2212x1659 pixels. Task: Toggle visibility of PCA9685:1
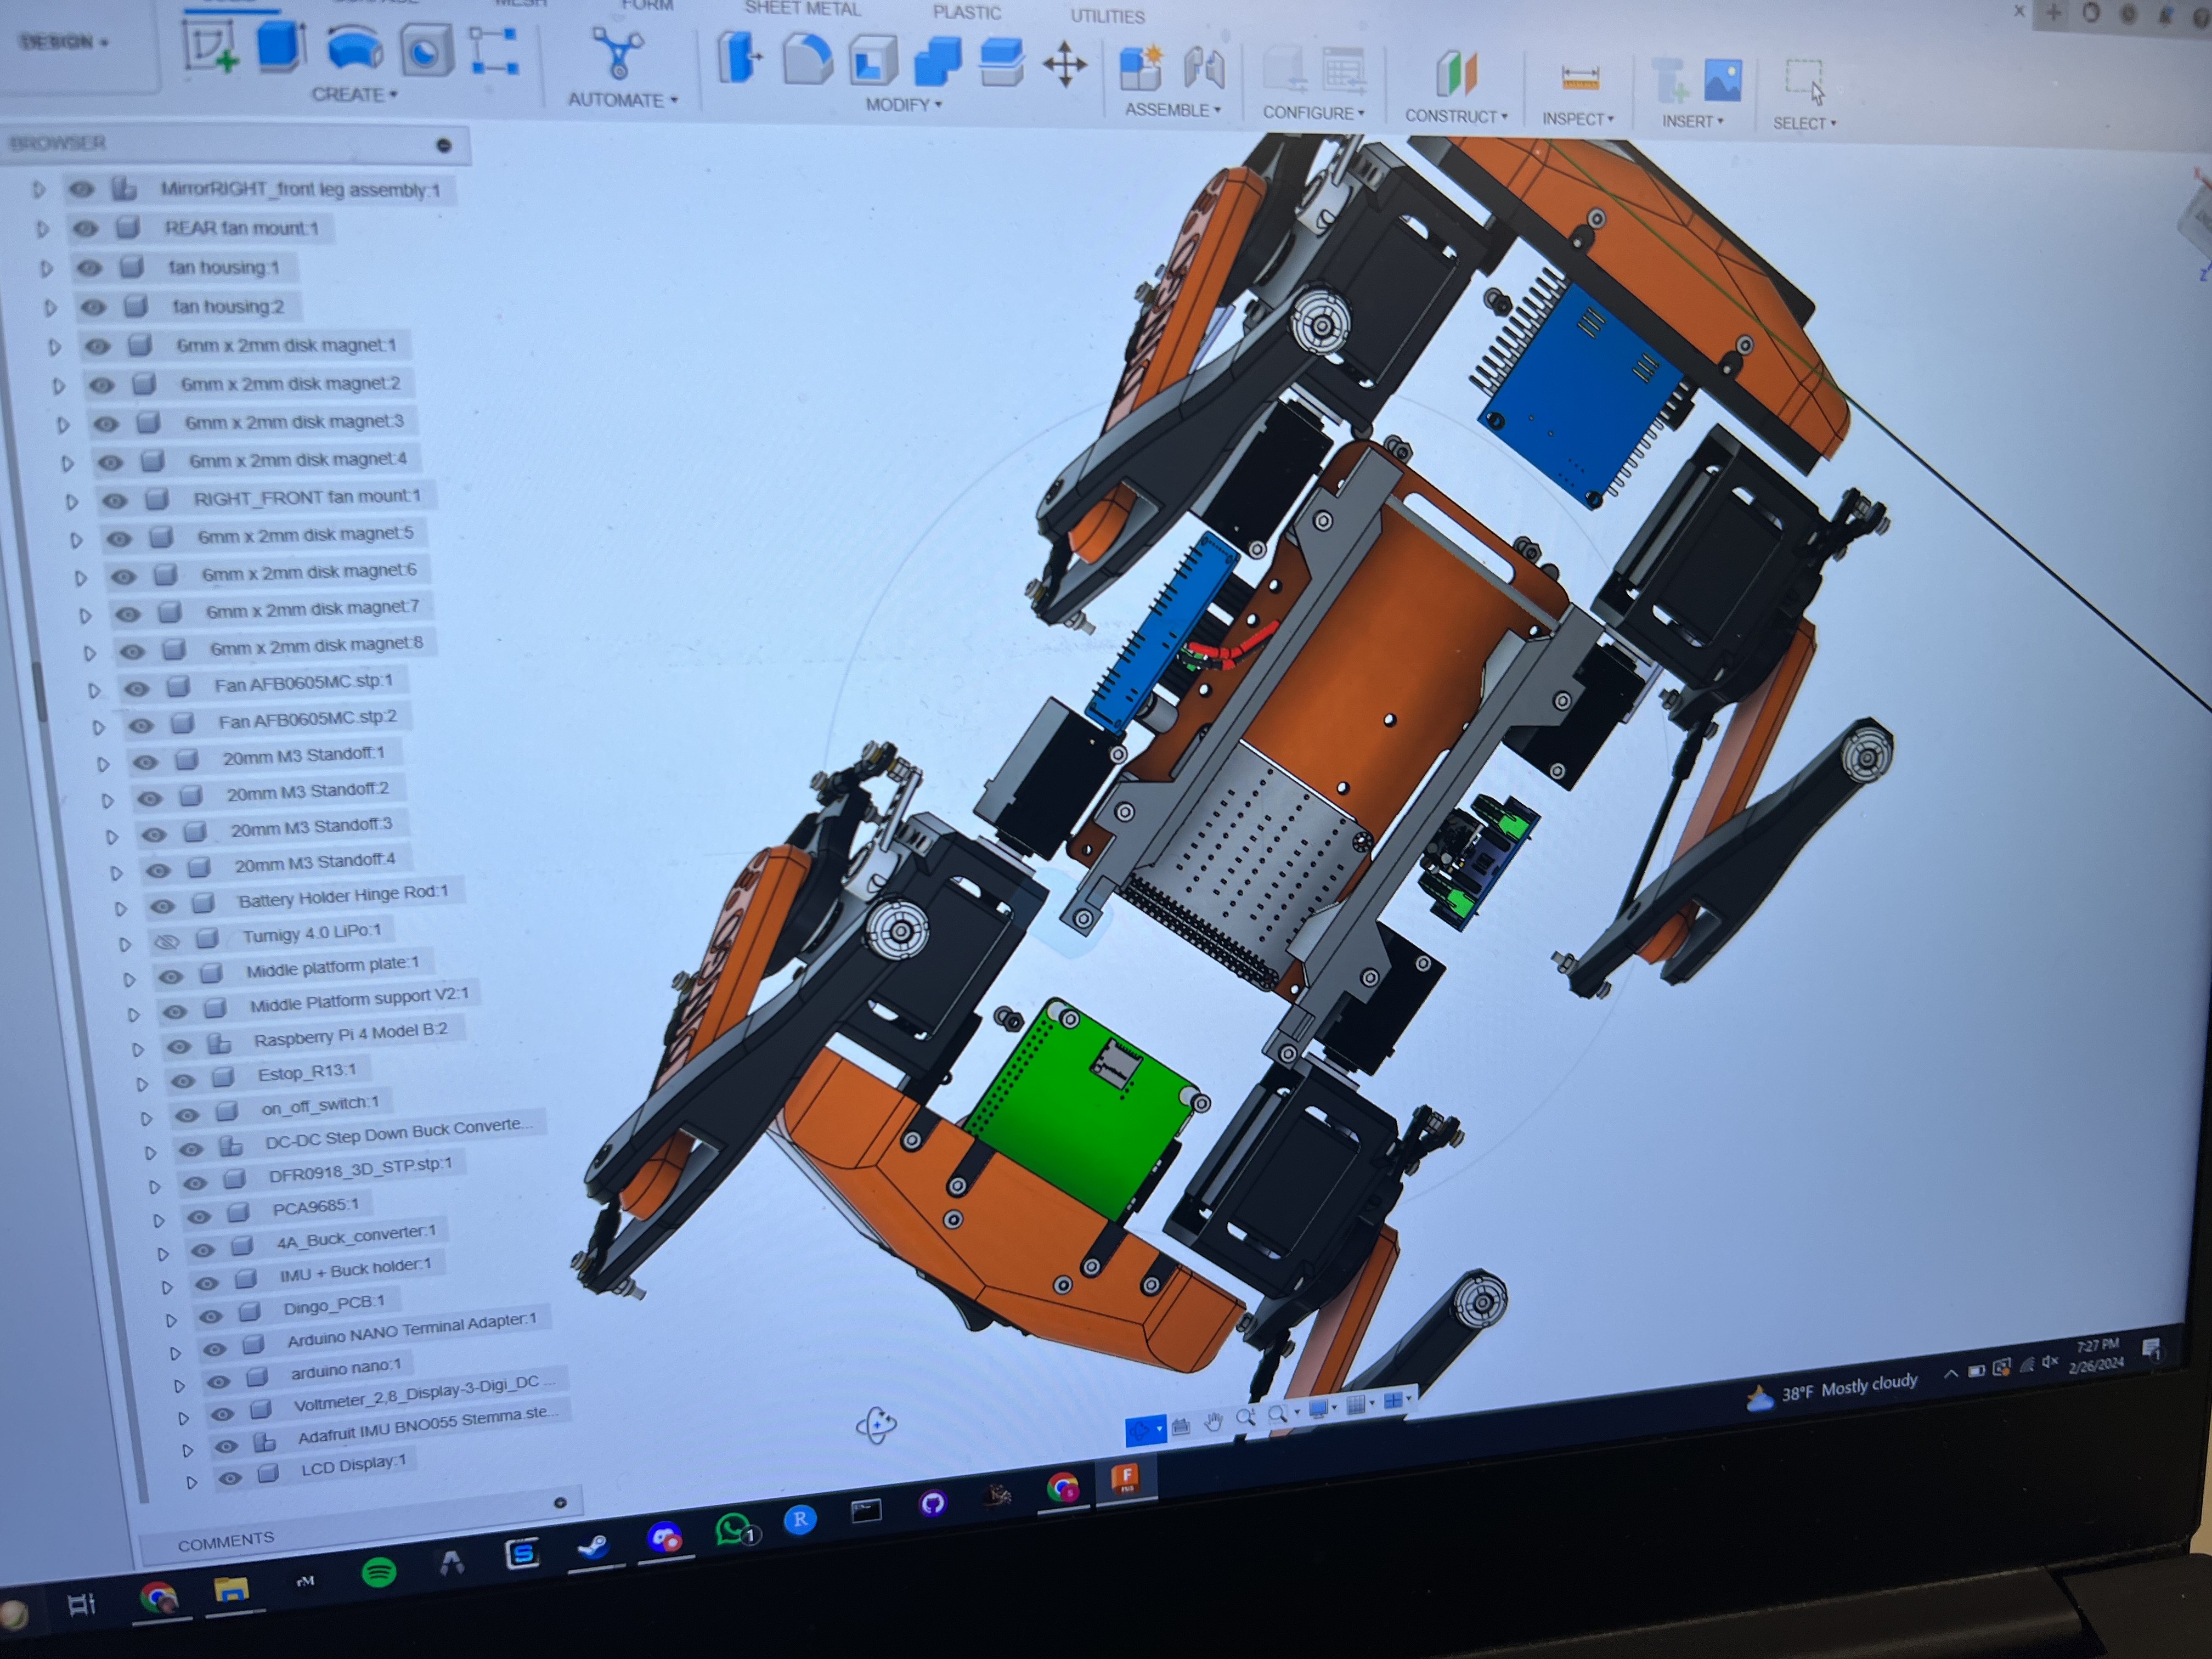(x=199, y=1216)
